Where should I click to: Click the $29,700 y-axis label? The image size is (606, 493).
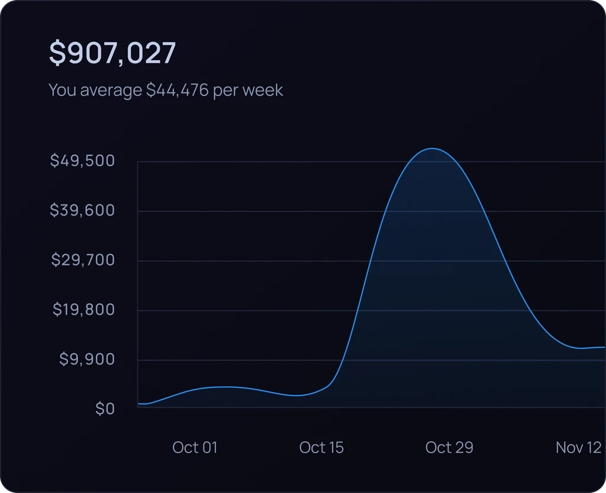pyautogui.click(x=83, y=260)
